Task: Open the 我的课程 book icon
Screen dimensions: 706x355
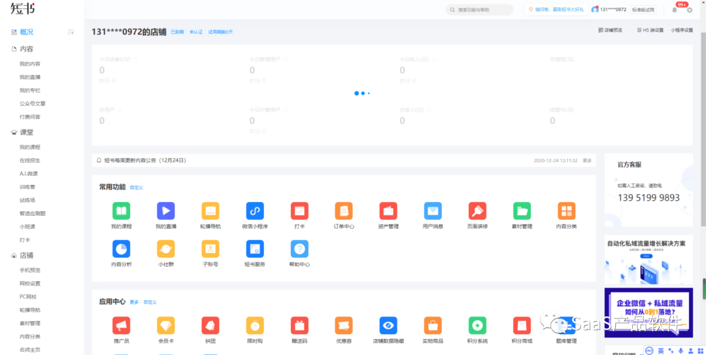Action: pyautogui.click(x=121, y=211)
